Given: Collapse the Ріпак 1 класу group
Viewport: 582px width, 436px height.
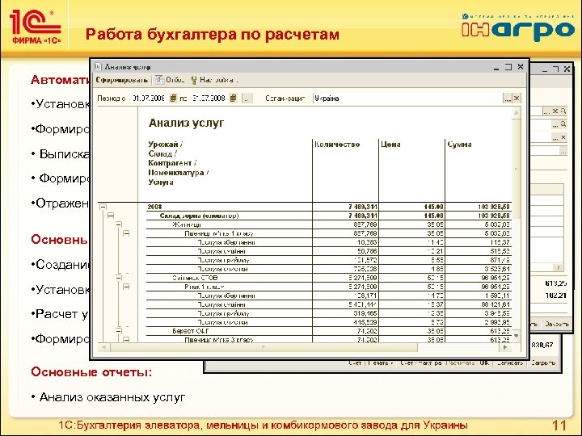Looking at the screenshot, I should (126, 287).
